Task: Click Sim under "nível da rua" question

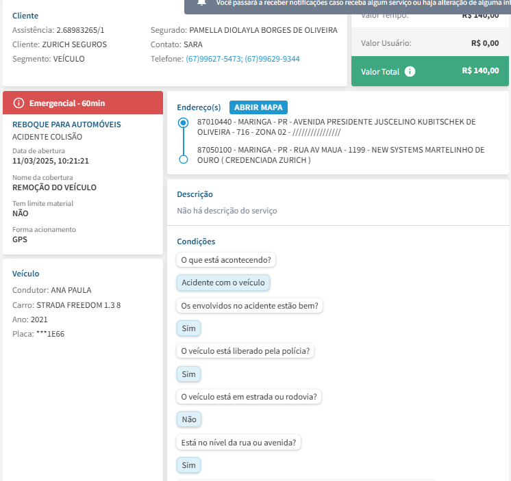Action: coord(188,465)
